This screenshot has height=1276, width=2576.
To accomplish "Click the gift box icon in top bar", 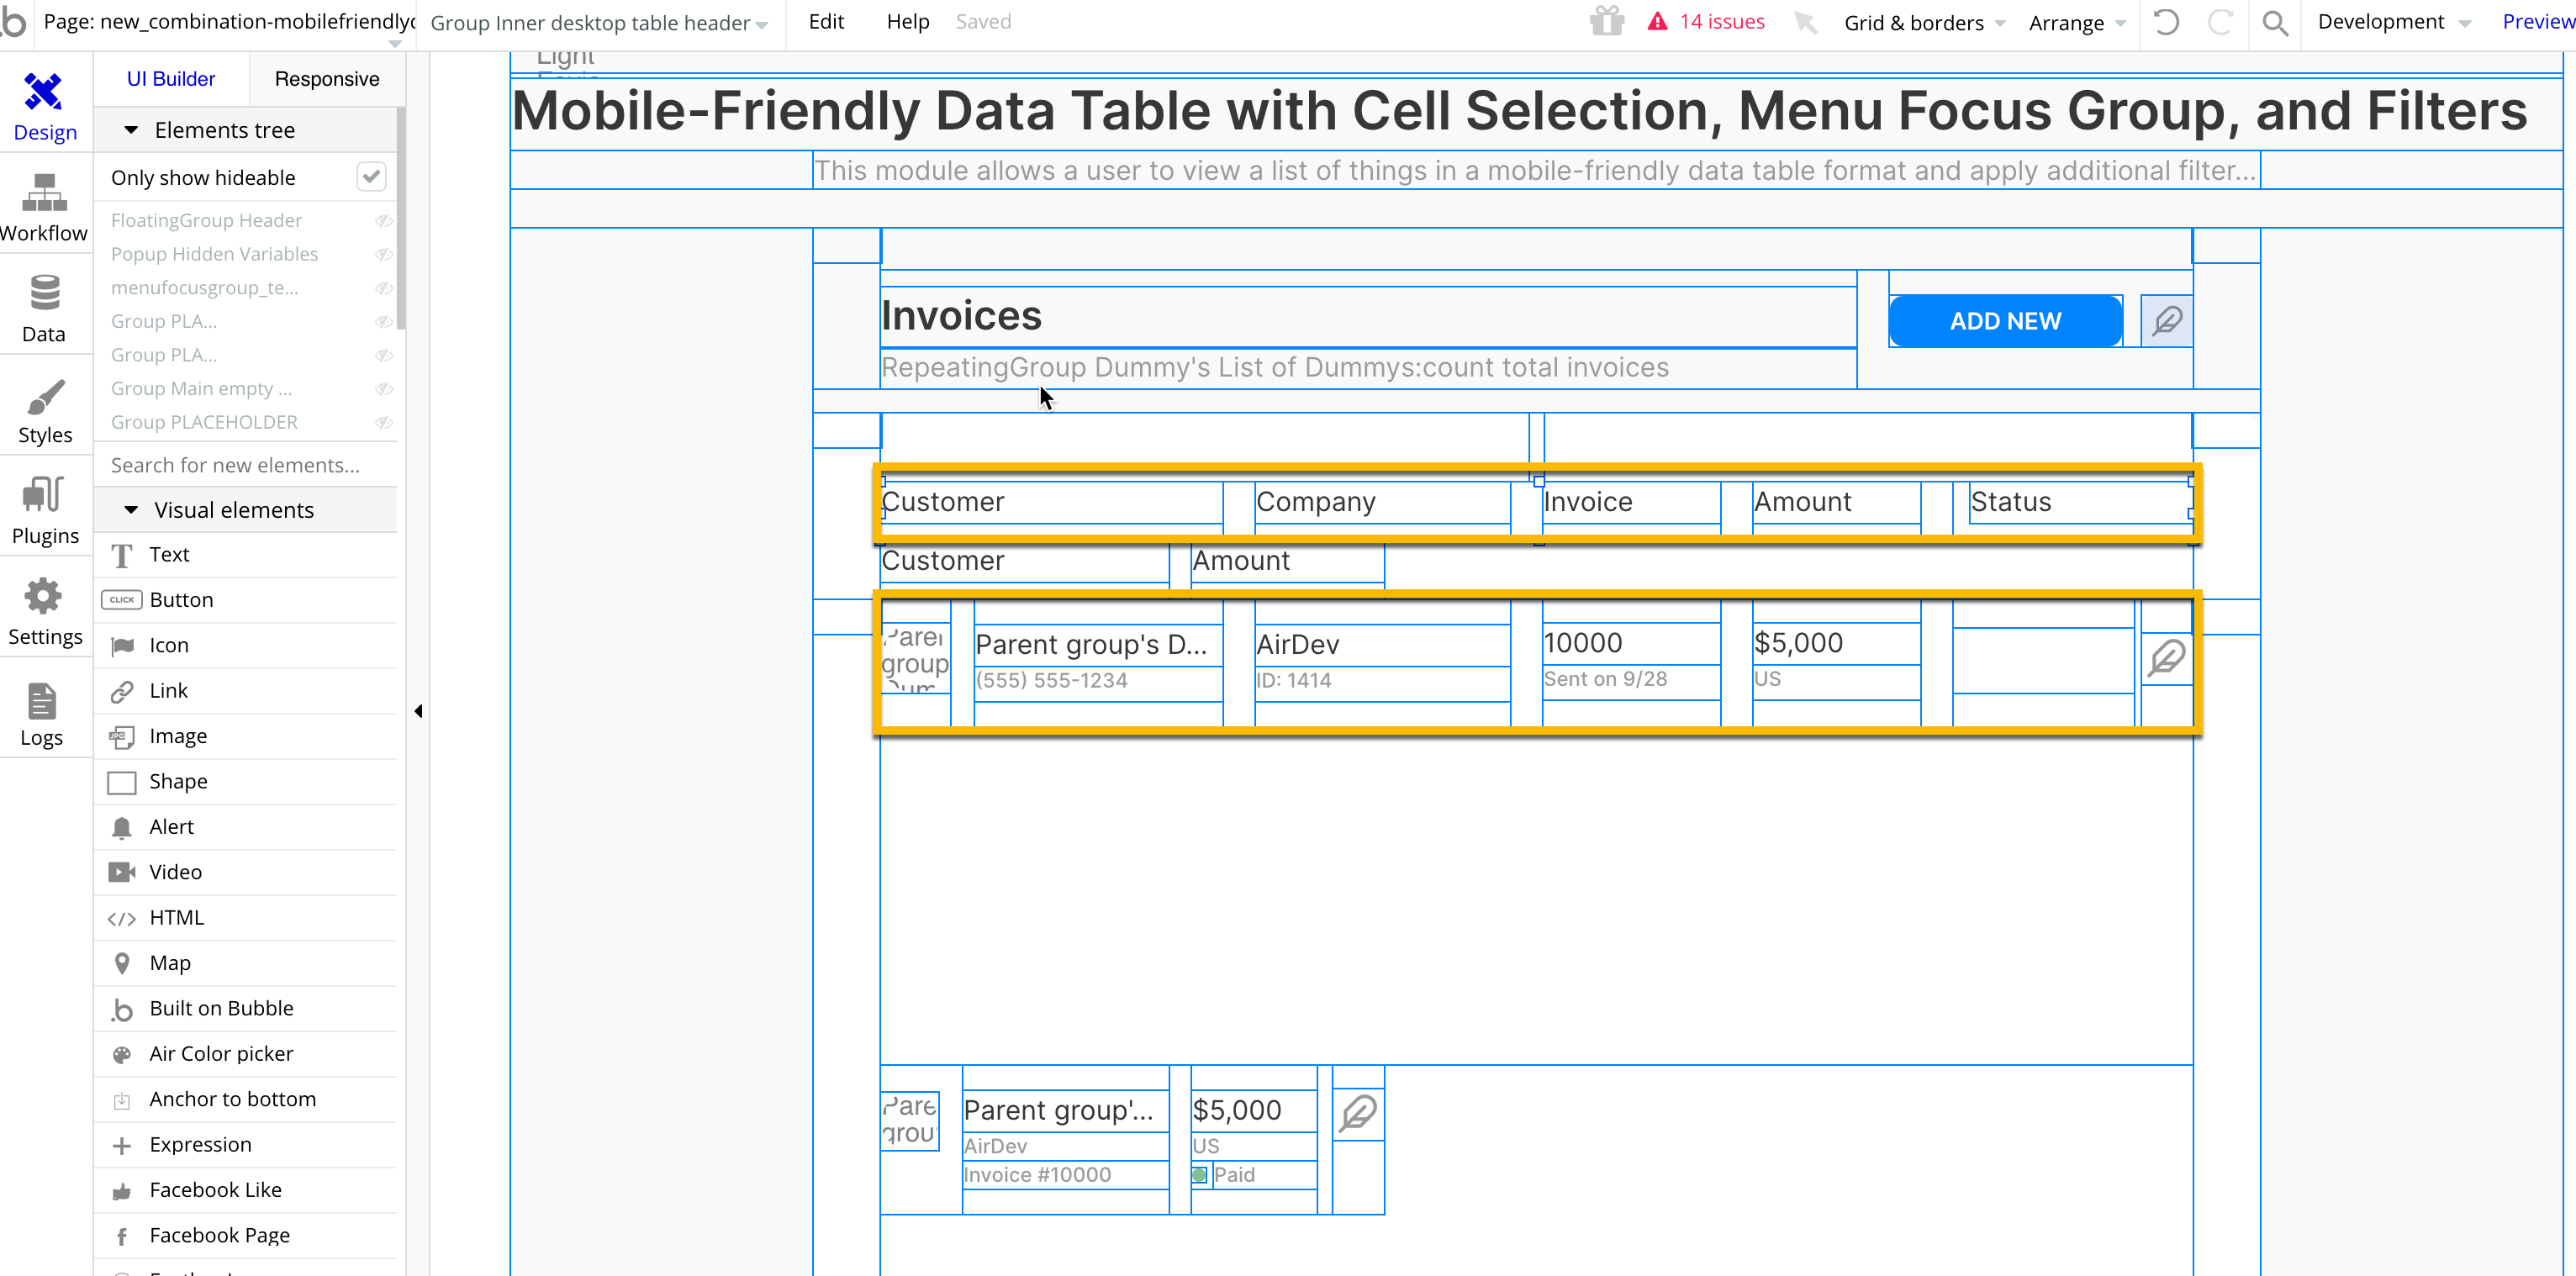I will [1607, 21].
